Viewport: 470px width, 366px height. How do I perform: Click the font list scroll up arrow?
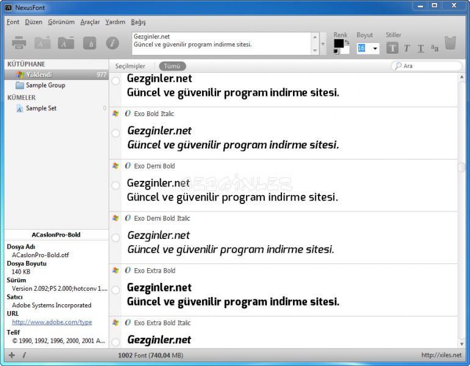(461, 77)
